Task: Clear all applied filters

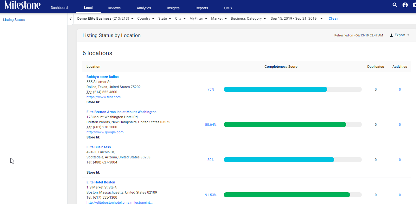Action: (x=333, y=18)
